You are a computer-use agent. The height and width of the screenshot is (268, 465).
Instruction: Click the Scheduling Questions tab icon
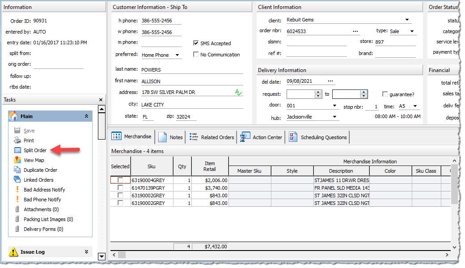(x=293, y=137)
